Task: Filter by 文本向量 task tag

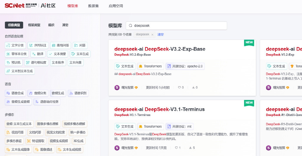Action: tap(75, 63)
